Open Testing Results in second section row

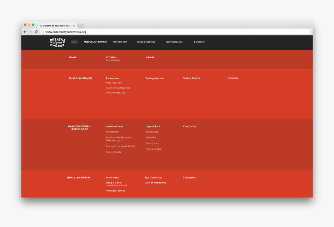[191, 78]
